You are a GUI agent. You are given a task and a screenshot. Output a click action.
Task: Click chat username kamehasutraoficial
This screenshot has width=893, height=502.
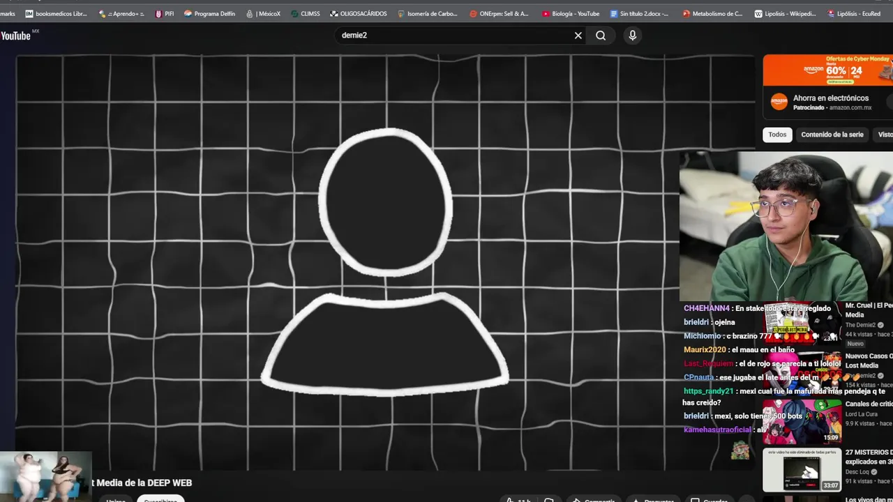717,429
